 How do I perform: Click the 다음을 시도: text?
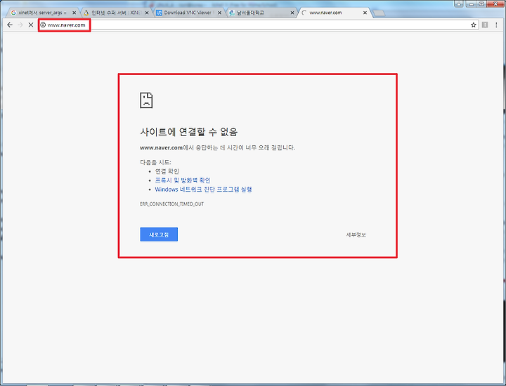click(155, 162)
